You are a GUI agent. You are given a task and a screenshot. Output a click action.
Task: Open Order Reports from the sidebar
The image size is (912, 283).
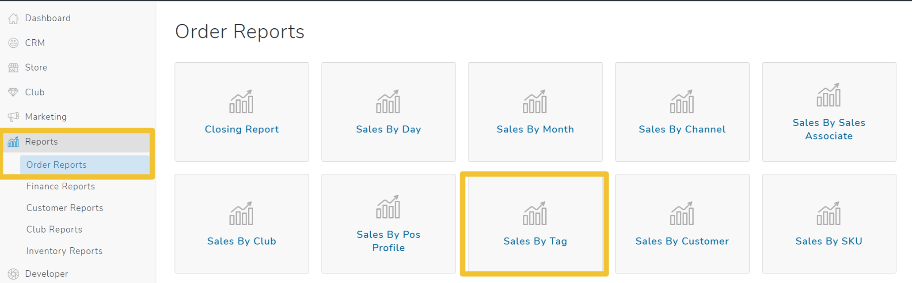tap(56, 165)
